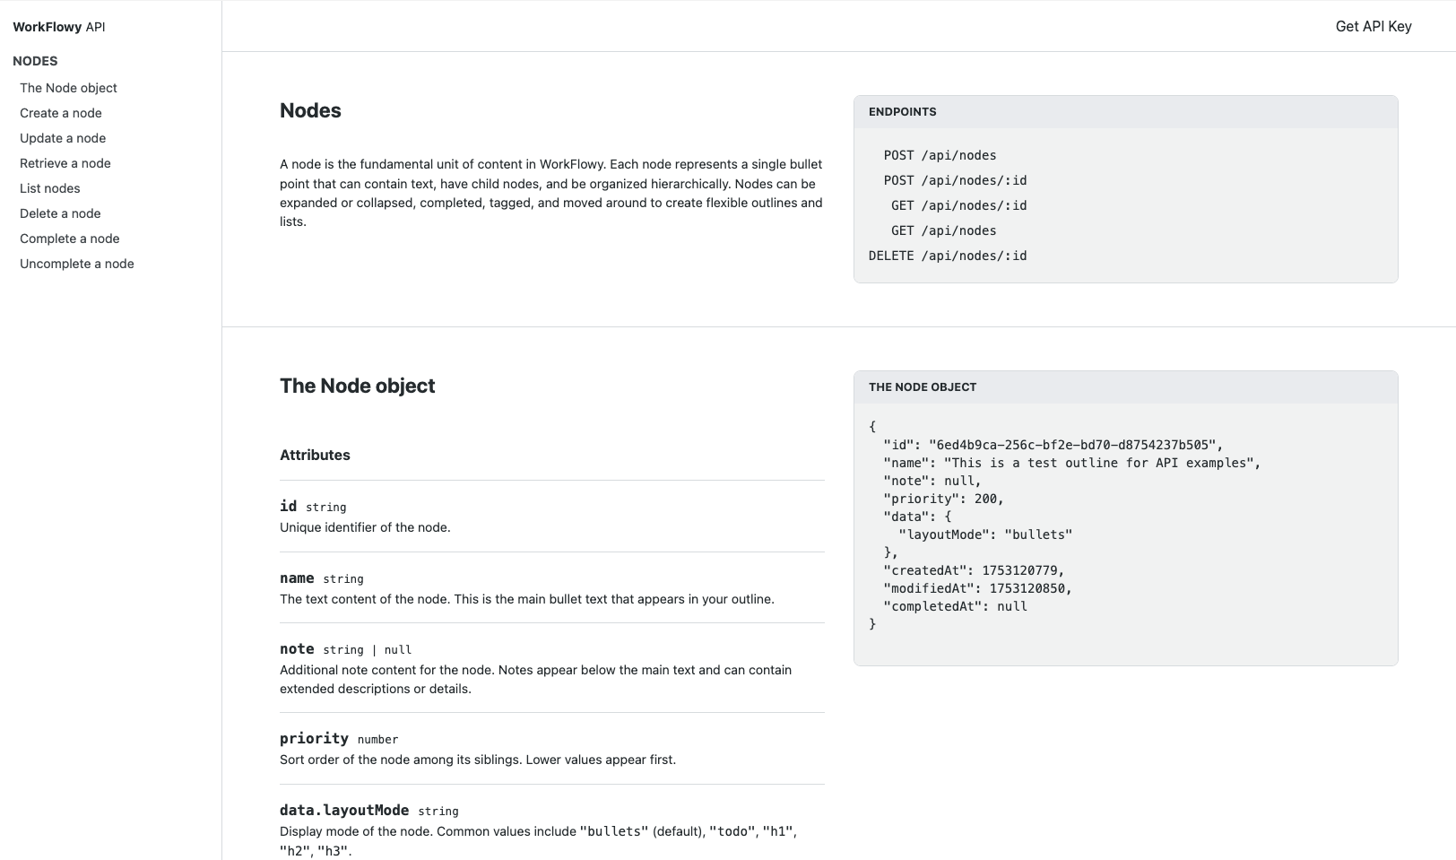Click THE NODE OBJECT panel header
1456x860 pixels.
[x=1125, y=387]
